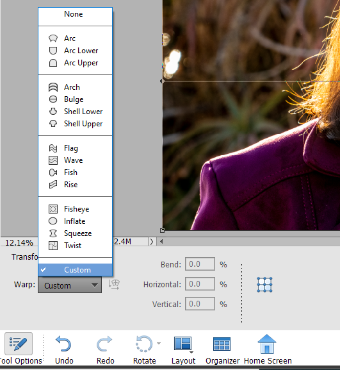Choose the Arc warp style

(x=75, y=38)
